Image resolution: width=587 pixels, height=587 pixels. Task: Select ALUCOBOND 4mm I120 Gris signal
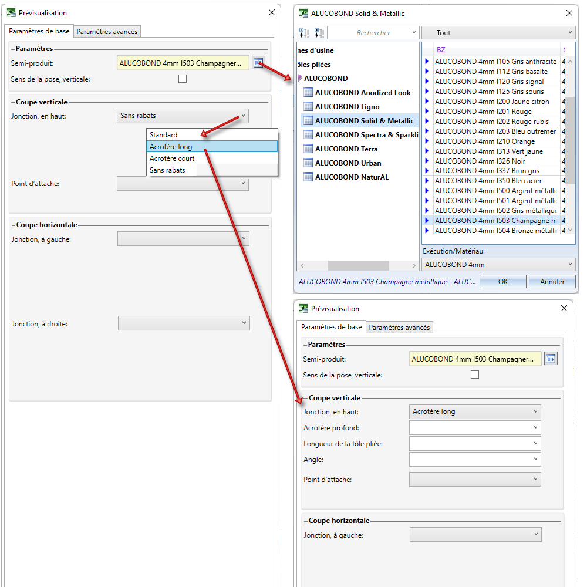490,81
